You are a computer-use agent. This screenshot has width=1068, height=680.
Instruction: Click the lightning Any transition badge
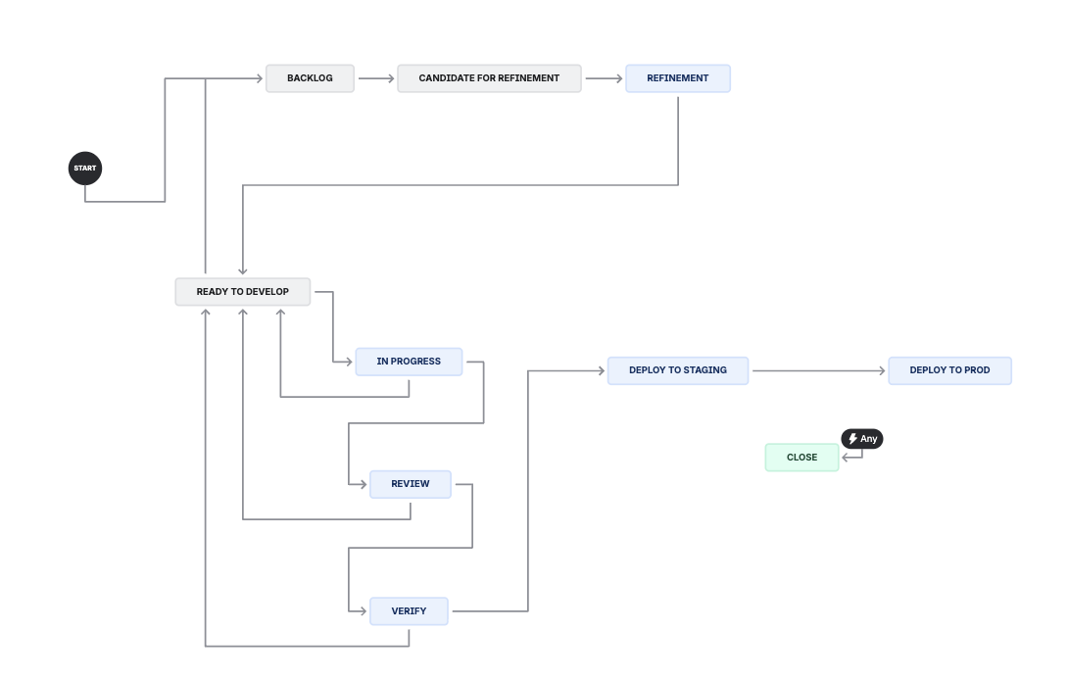[x=861, y=439]
